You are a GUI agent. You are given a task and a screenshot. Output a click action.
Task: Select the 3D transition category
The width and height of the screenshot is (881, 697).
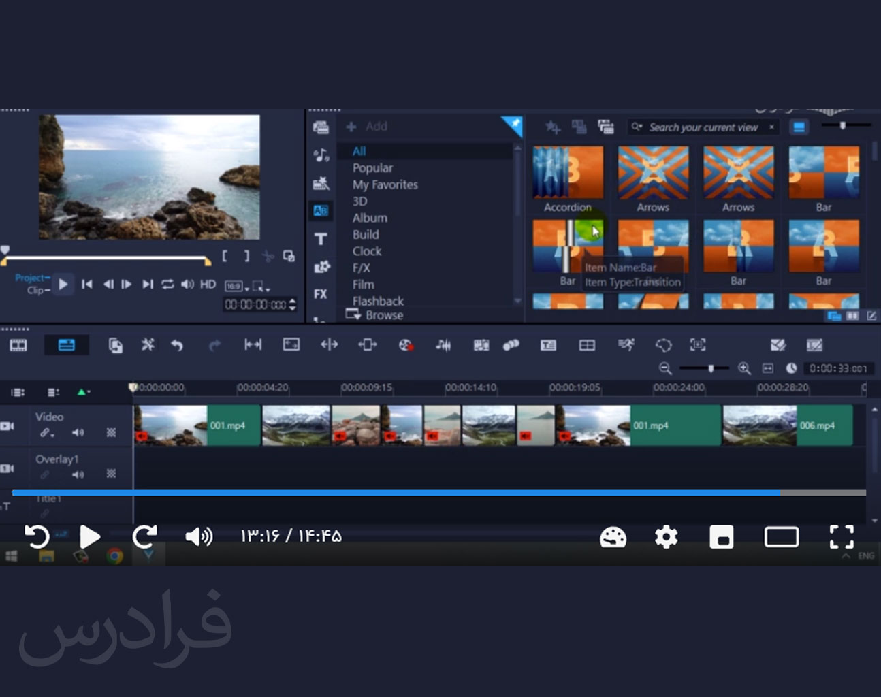(x=361, y=201)
